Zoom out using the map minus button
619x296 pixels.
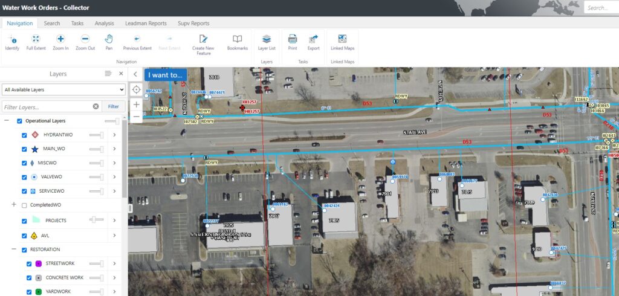click(136, 117)
